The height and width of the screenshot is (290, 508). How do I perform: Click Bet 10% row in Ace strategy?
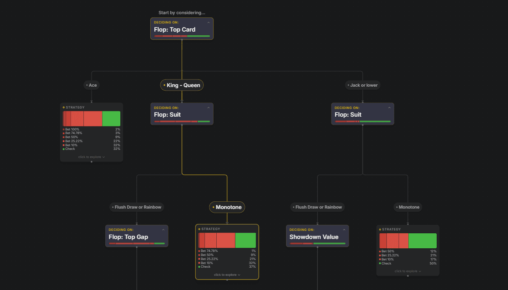92,145
